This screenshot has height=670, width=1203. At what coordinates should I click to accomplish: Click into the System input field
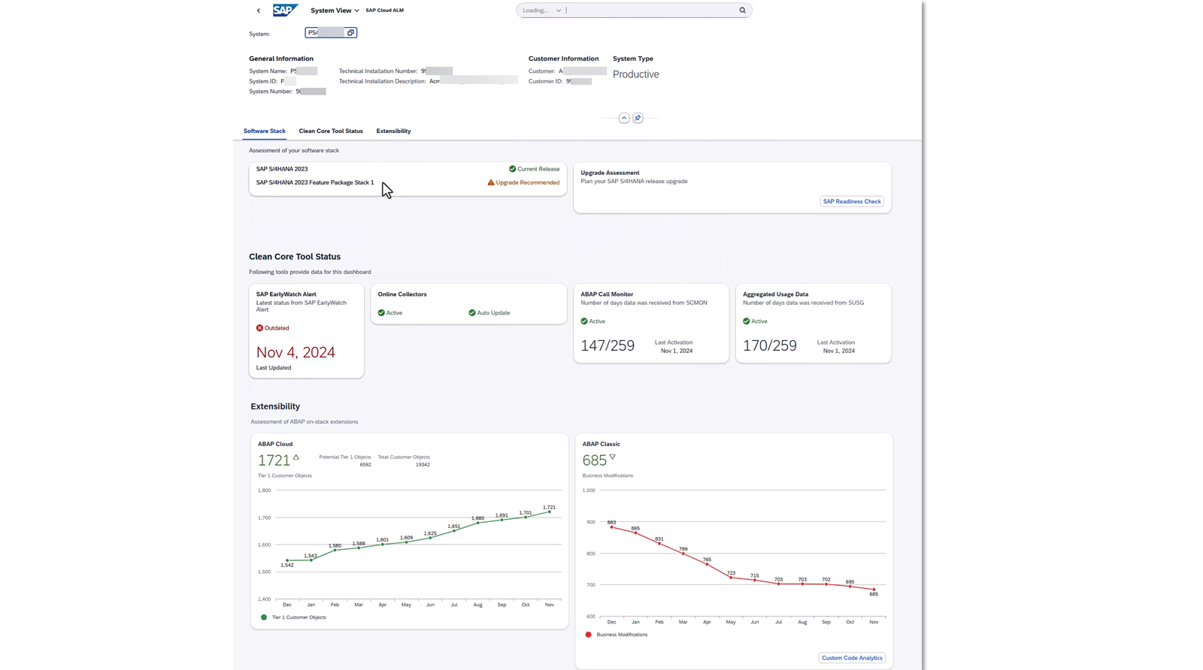(x=325, y=32)
